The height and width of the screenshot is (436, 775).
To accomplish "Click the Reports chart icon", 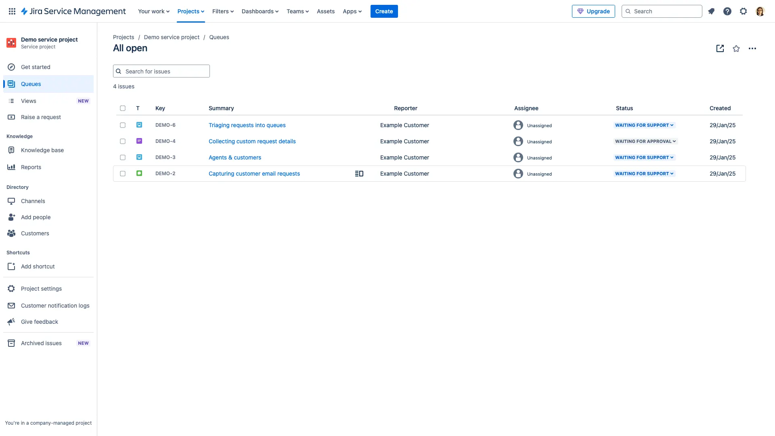I will pyautogui.click(x=11, y=167).
